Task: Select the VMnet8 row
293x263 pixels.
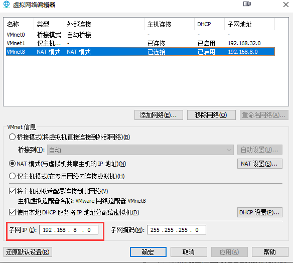Action: (140, 52)
